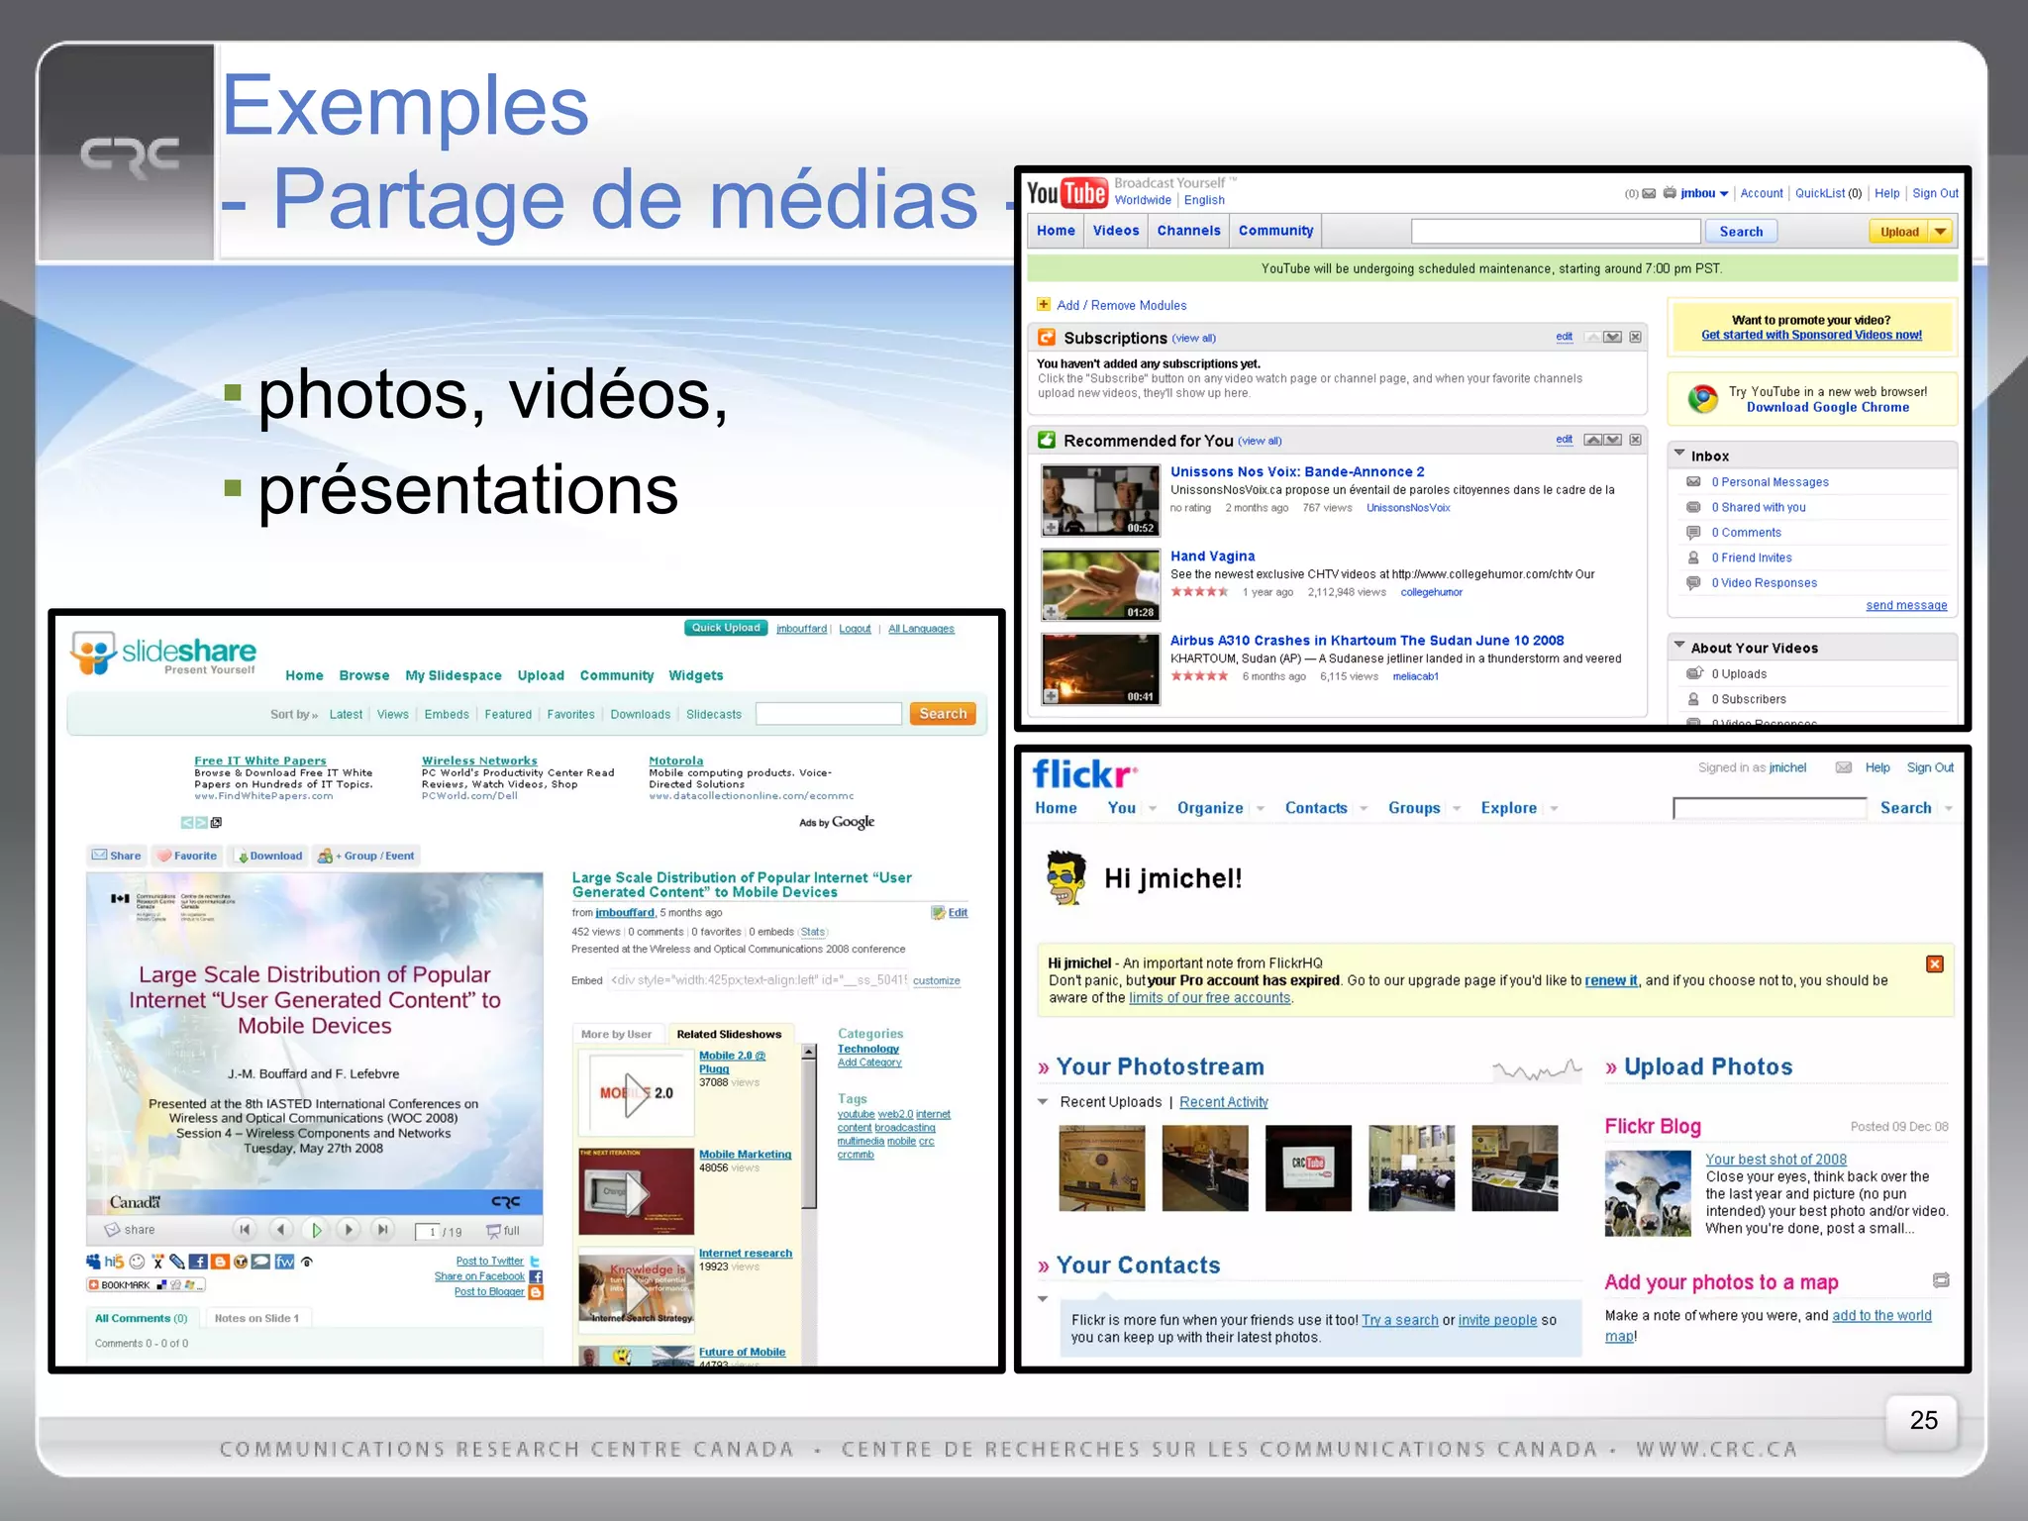Click the Twitter bird icon
The image size is (2028, 1521).
tap(535, 1262)
